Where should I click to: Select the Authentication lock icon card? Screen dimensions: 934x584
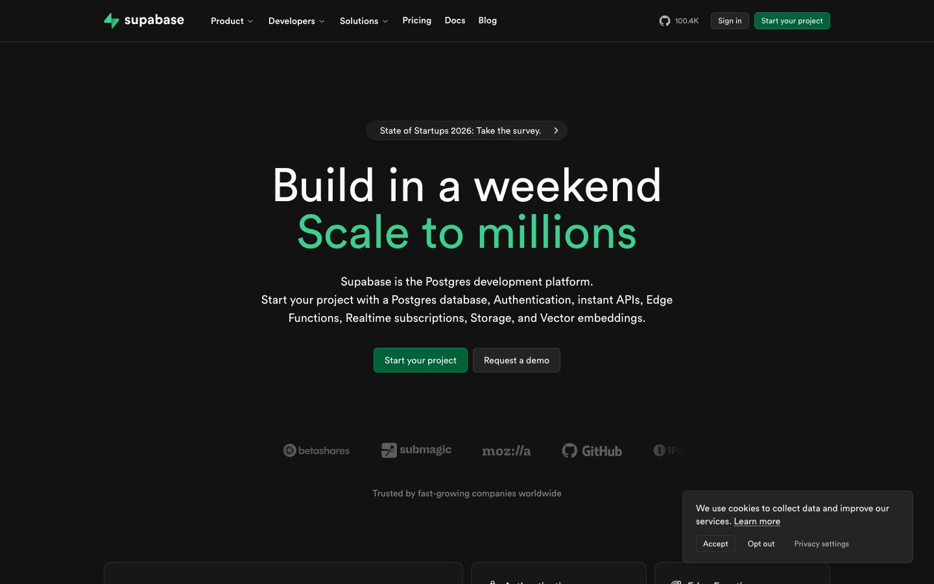pos(492,582)
